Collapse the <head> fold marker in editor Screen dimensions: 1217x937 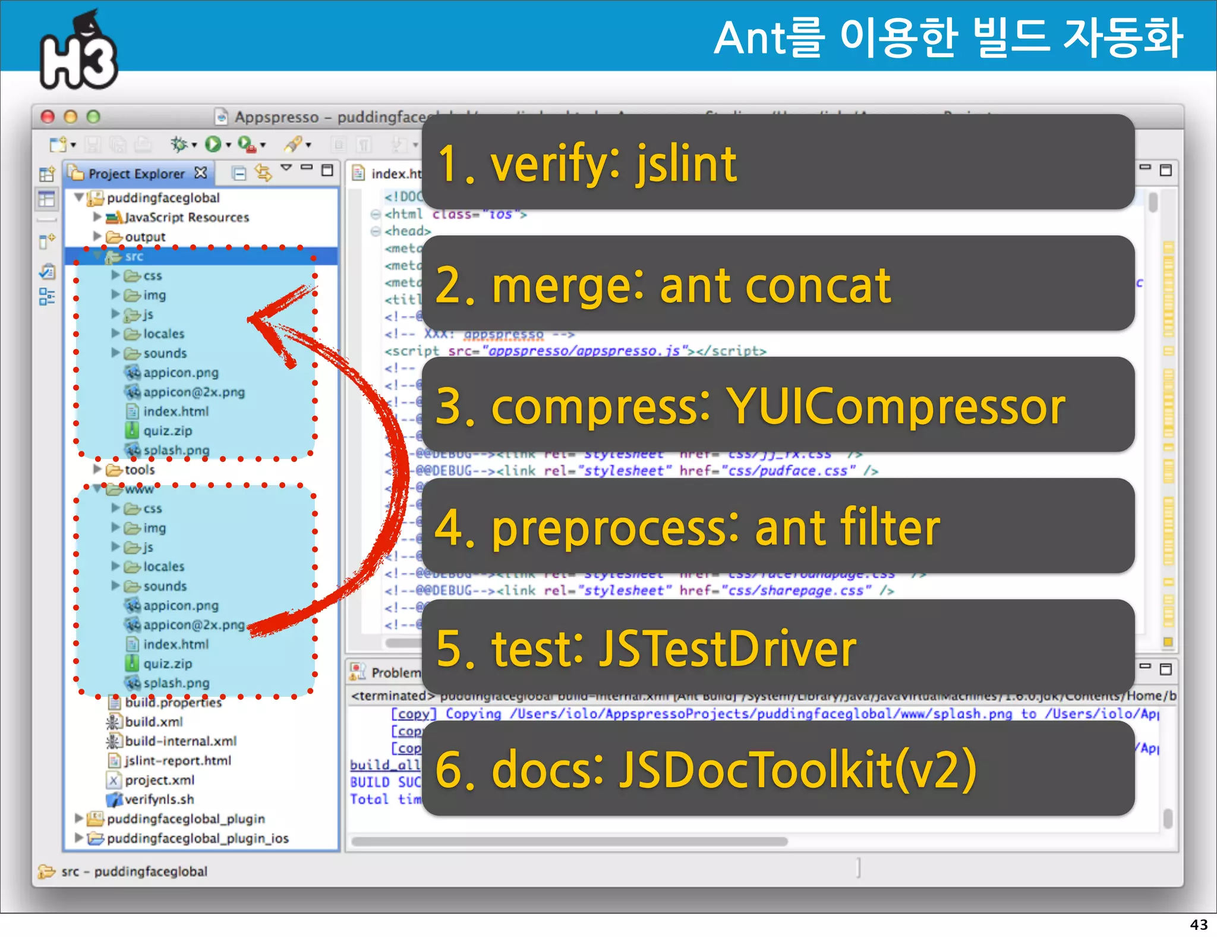click(x=376, y=231)
